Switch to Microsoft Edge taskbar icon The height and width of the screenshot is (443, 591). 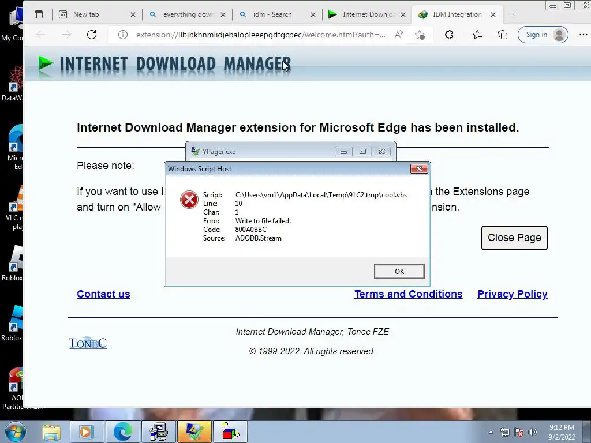click(x=122, y=431)
